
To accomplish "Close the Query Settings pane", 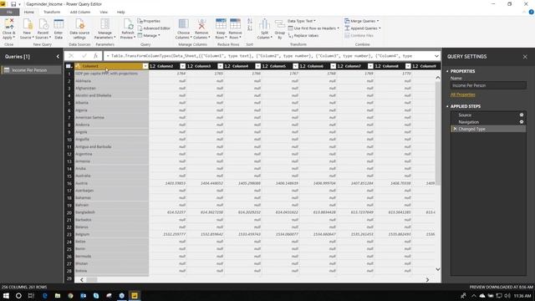I will pyautogui.click(x=525, y=57).
